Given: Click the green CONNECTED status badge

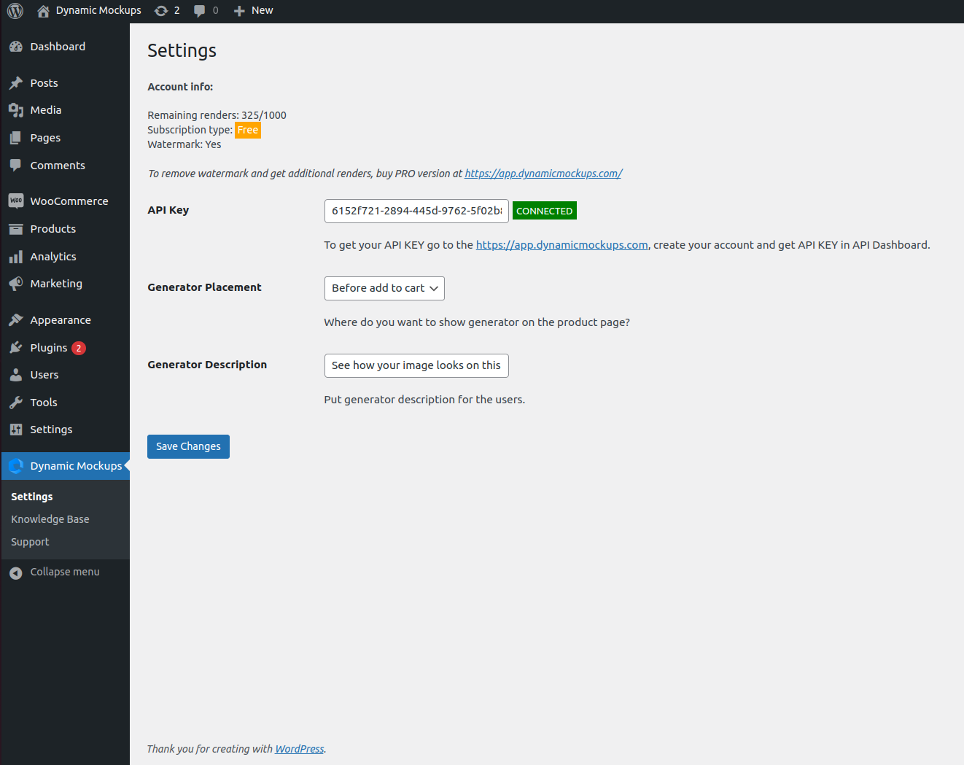Looking at the screenshot, I should [x=545, y=211].
